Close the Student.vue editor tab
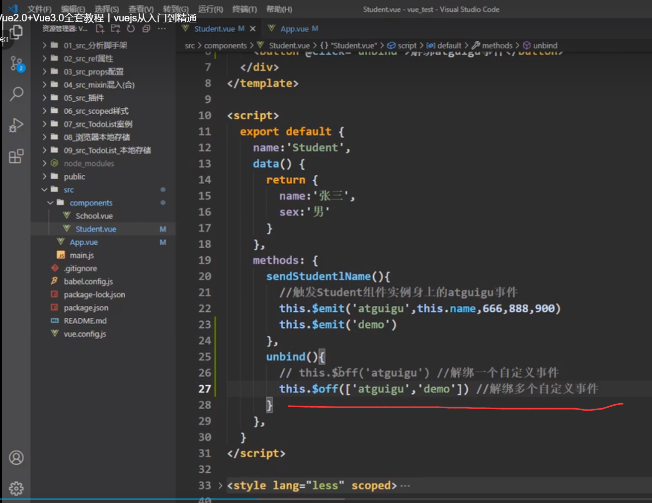Image resolution: width=652 pixels, height=503 pixels. click(x=253, y=29)
